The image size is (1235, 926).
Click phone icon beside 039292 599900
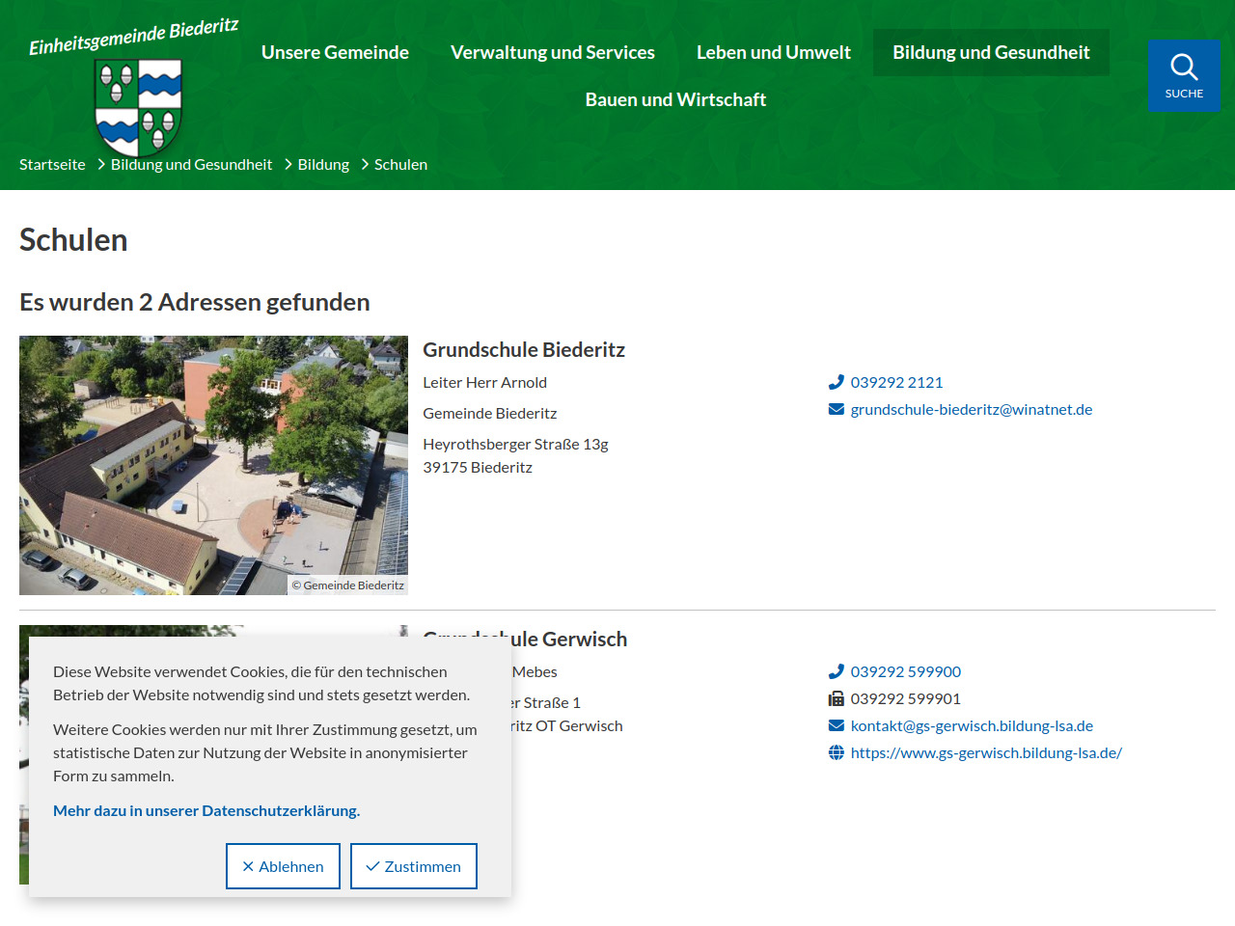click(x=837, y=671)
